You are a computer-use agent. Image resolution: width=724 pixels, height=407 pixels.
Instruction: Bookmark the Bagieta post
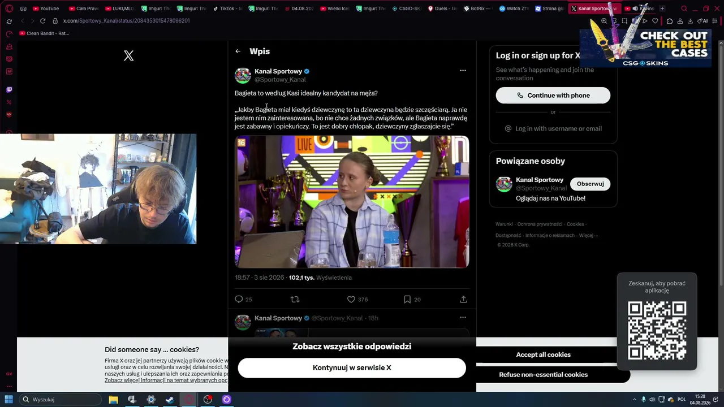click(412, 299)
